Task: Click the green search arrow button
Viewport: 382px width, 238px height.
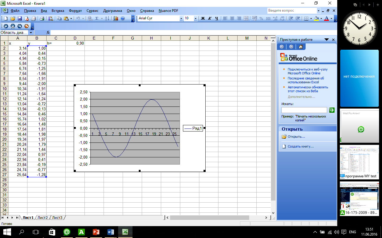Action: click(x=332, y=110)
